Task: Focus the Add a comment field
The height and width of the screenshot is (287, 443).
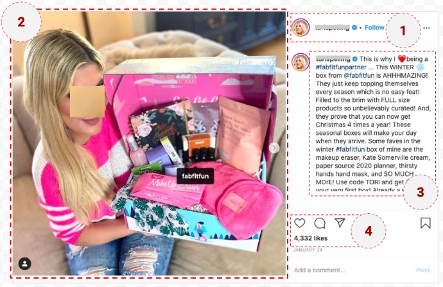Action: point(351,270)
